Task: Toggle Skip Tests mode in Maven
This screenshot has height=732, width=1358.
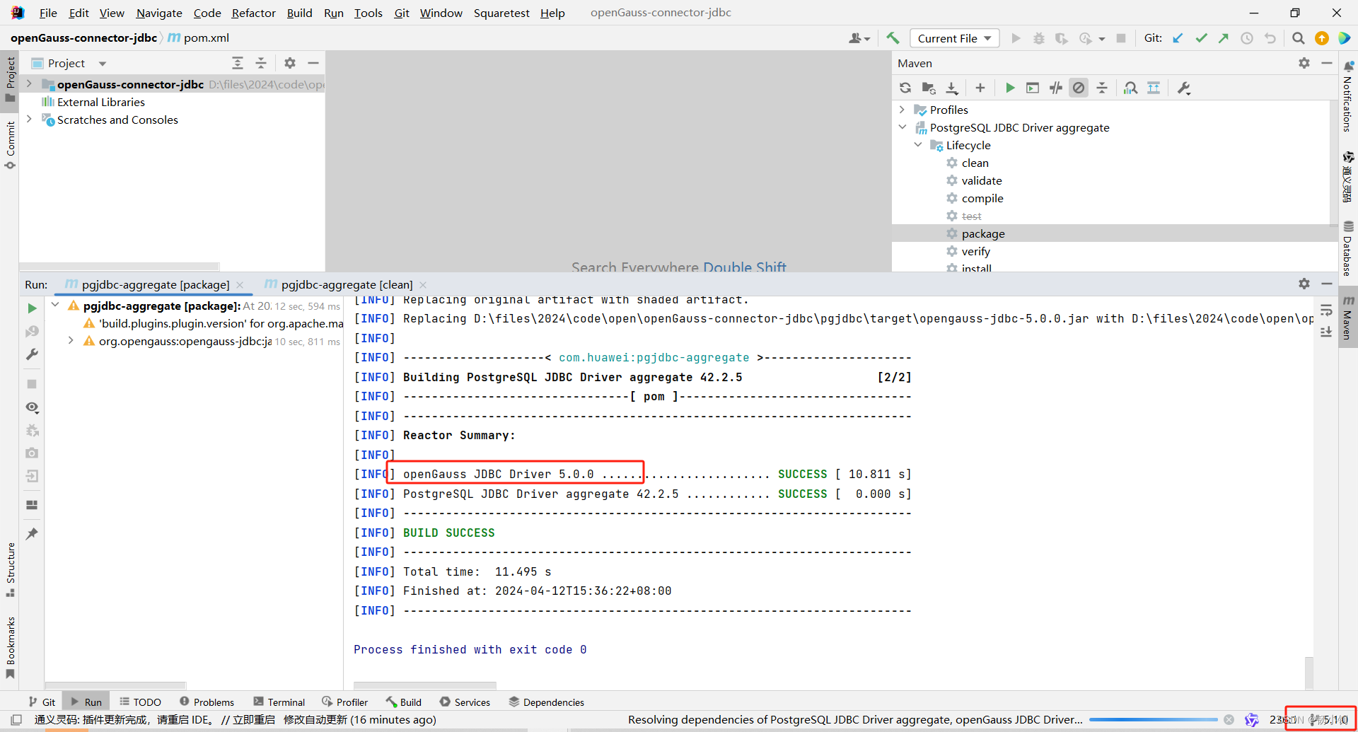Action: pyautogui.click(x=1079, y=88)
